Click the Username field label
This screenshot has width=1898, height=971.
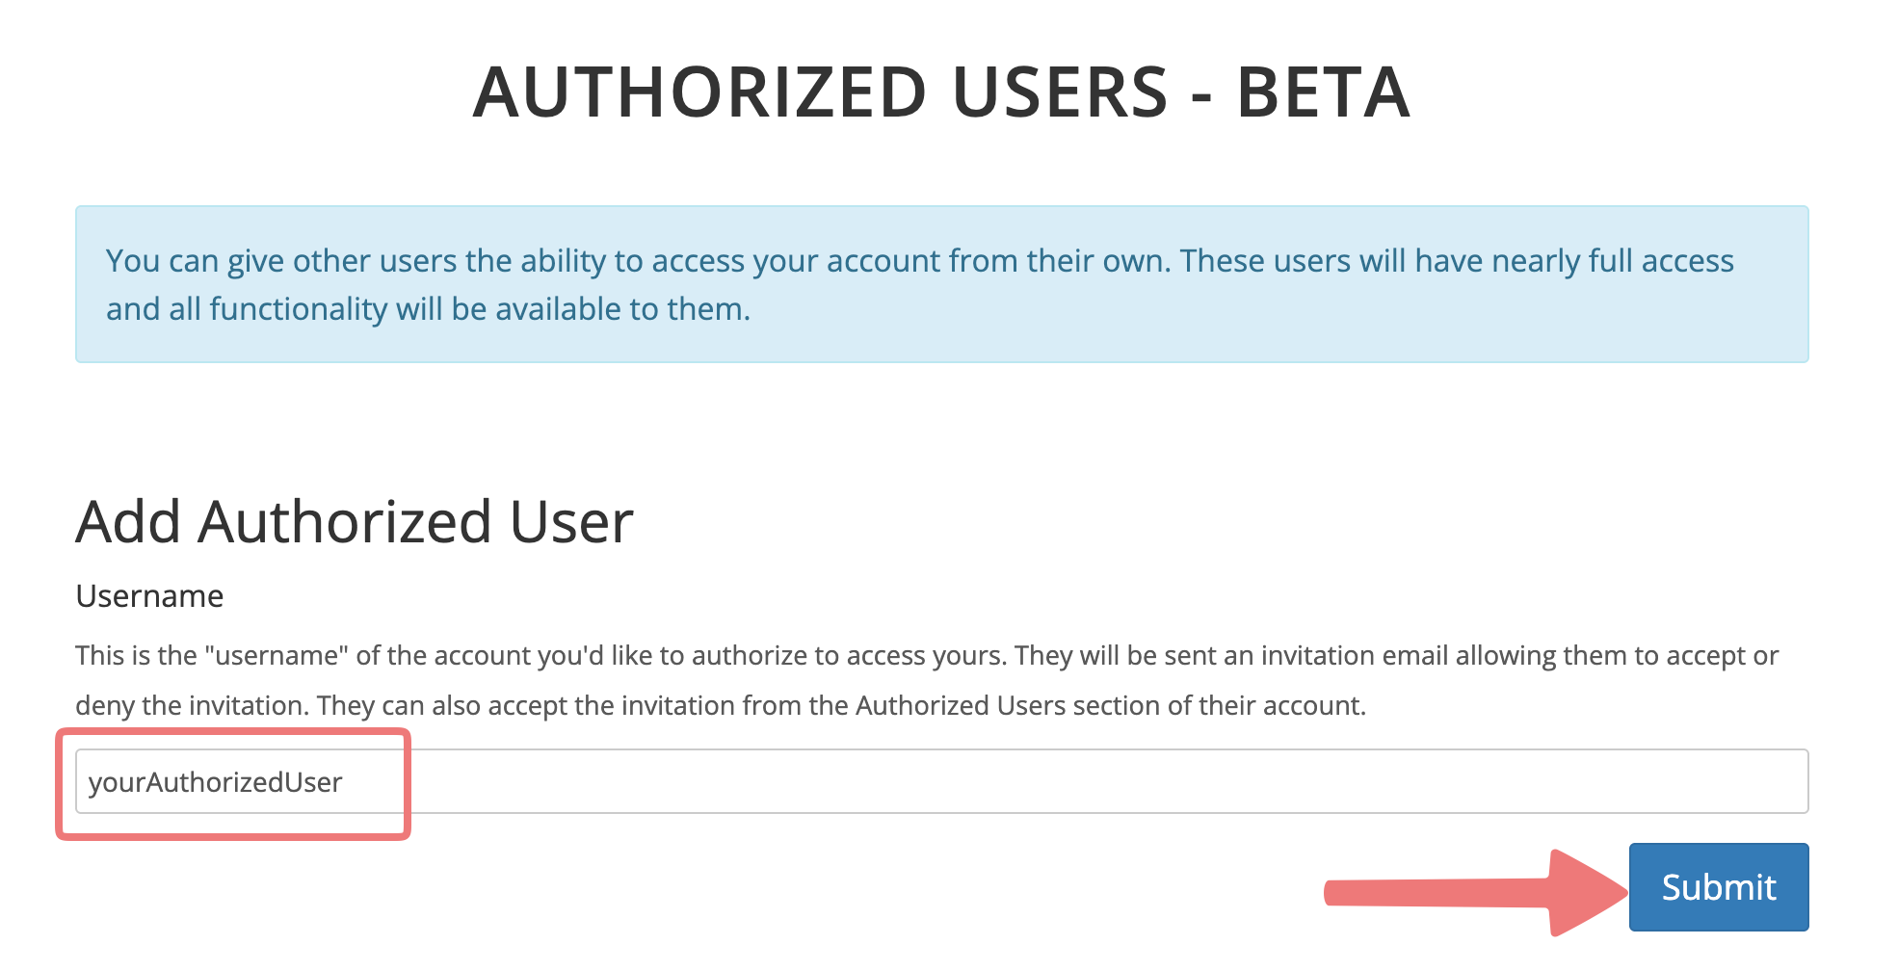[x=149, y=596]
